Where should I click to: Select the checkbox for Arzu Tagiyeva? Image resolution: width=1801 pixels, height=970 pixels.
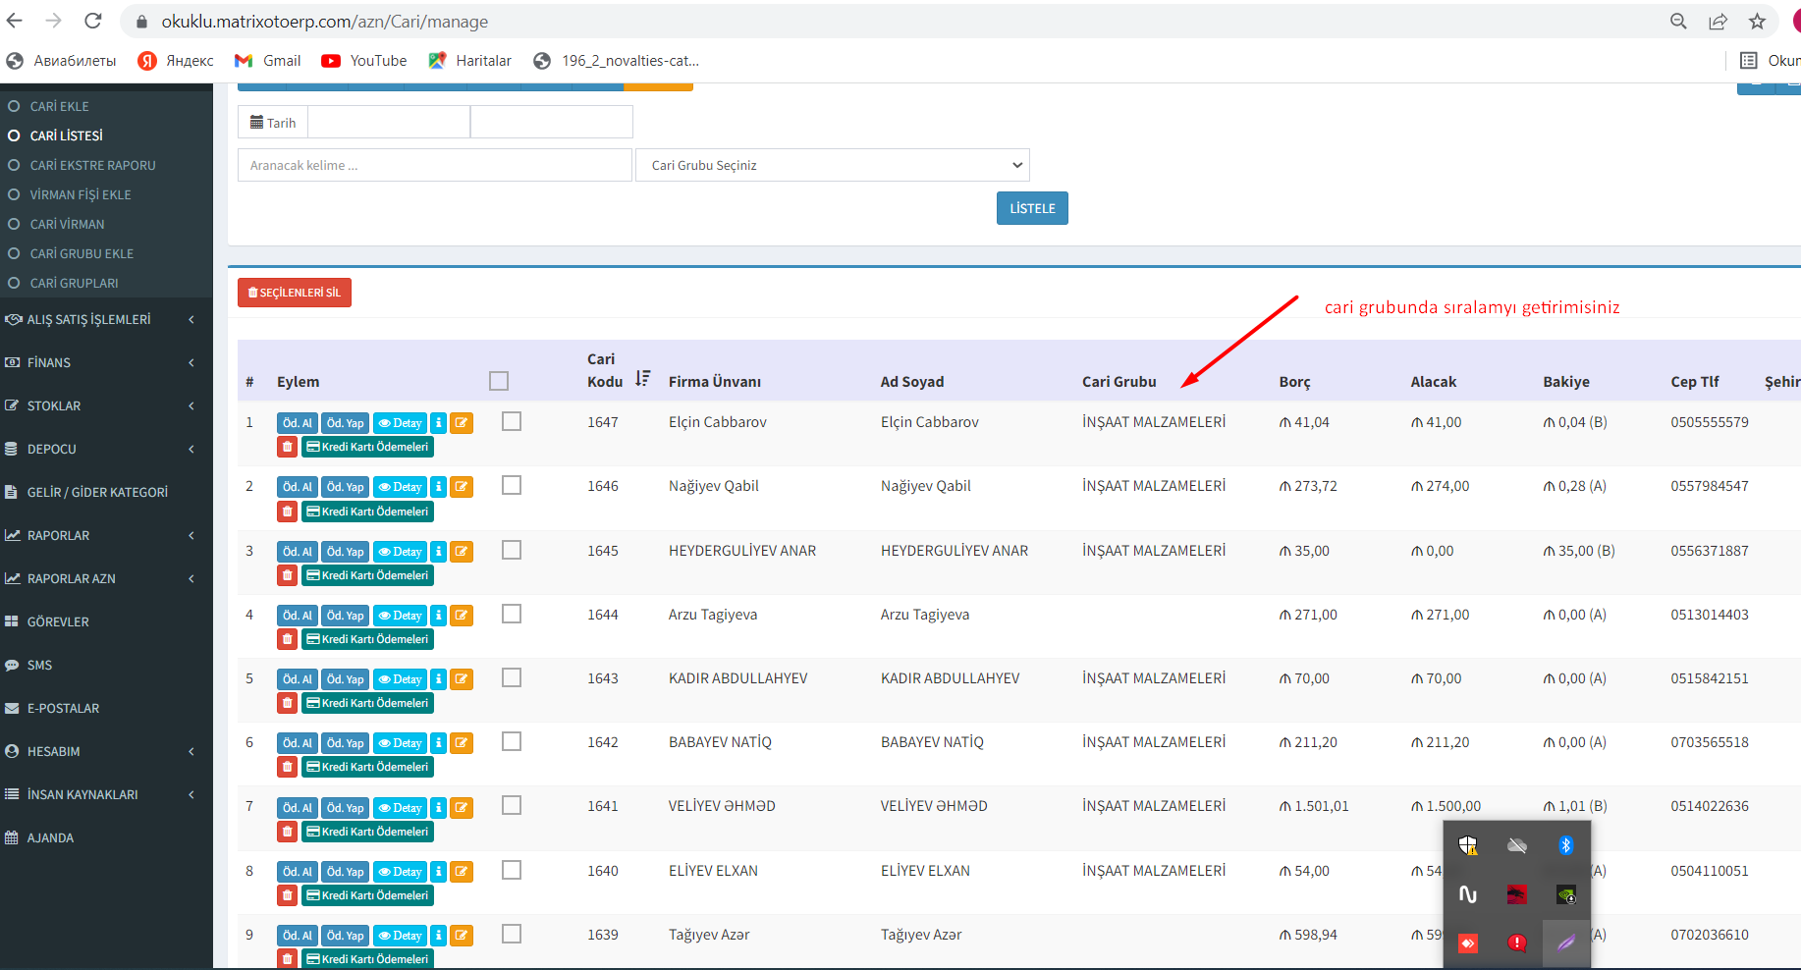pyautogui.click(x=512, y=614)
